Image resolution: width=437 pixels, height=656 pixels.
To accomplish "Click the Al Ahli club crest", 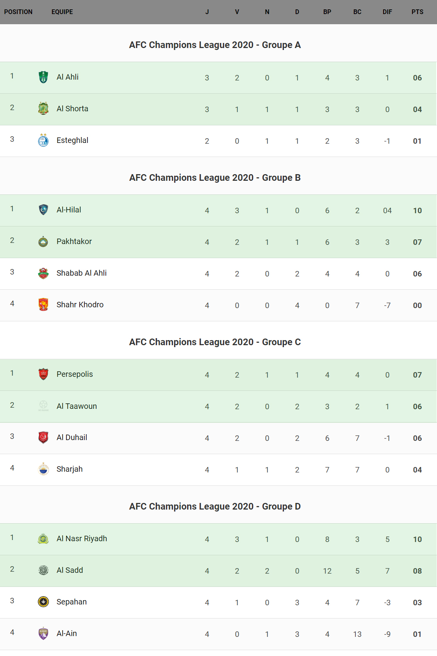I will click(x=43, y=77).
